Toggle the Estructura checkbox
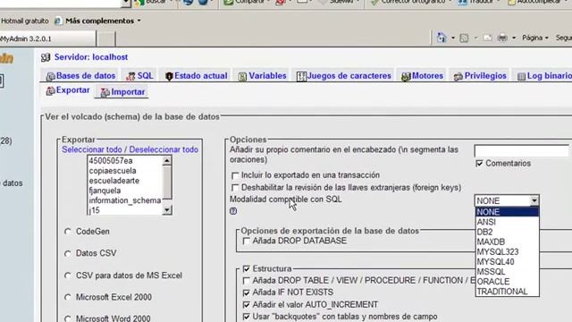This screenshot has height=322, width=572. [247, 268]
